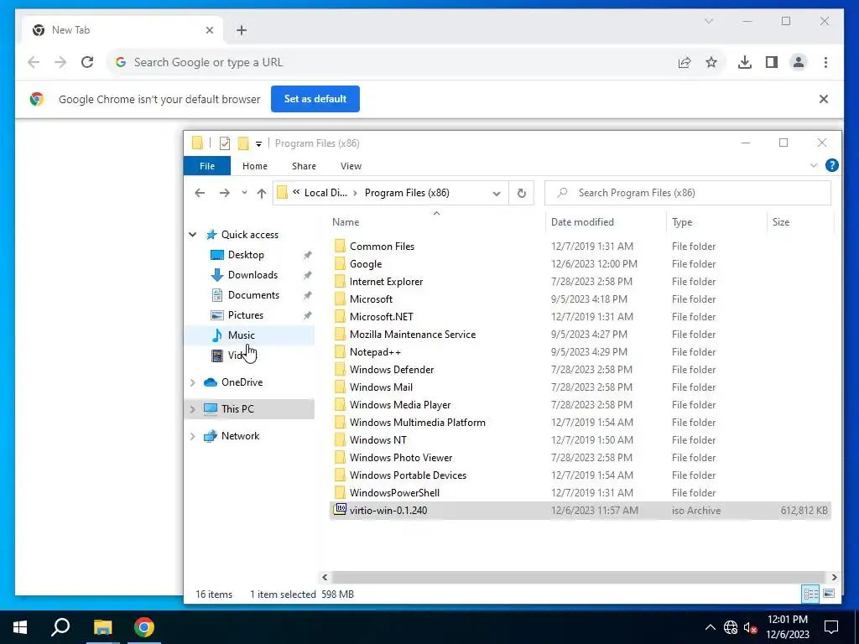The image size is (859, 644).
Task: Select Mozilla Maintenance Service folder
Action: [413, 335]
